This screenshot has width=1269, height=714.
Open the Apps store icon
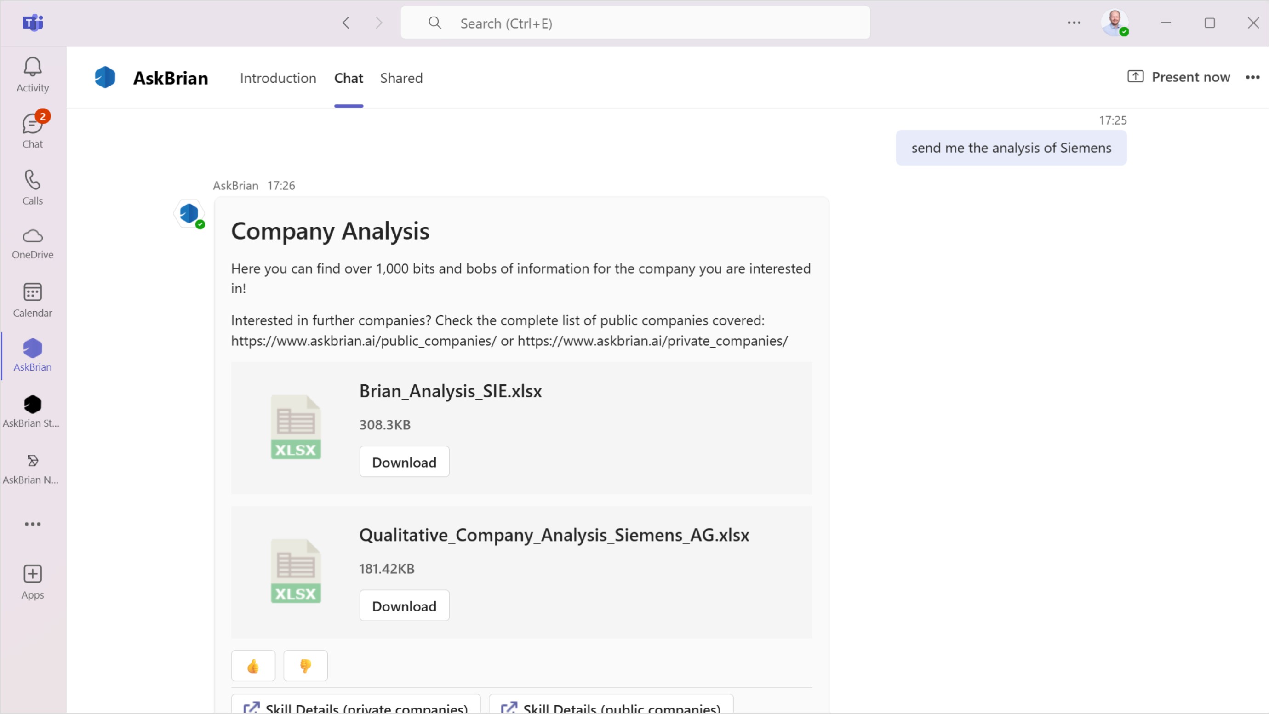tap(33, 582)
